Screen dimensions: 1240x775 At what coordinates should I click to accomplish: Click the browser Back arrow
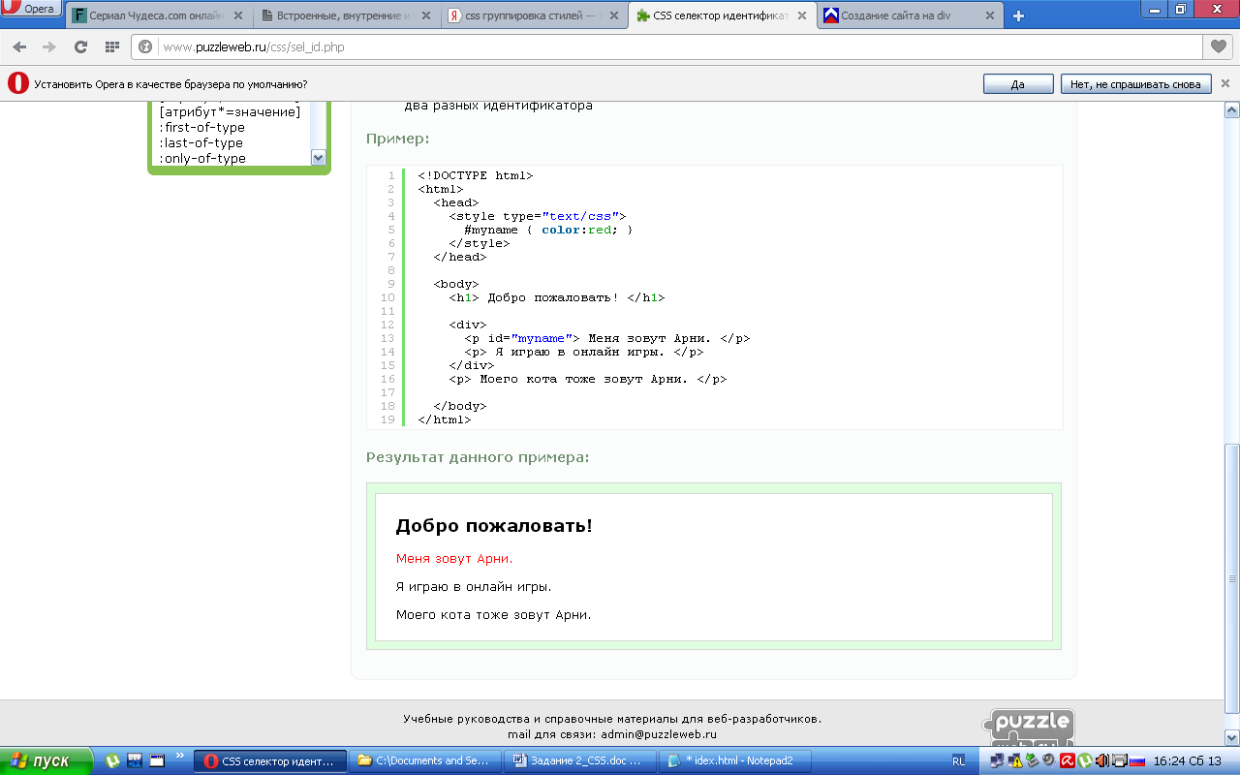[x=19, y=46]
